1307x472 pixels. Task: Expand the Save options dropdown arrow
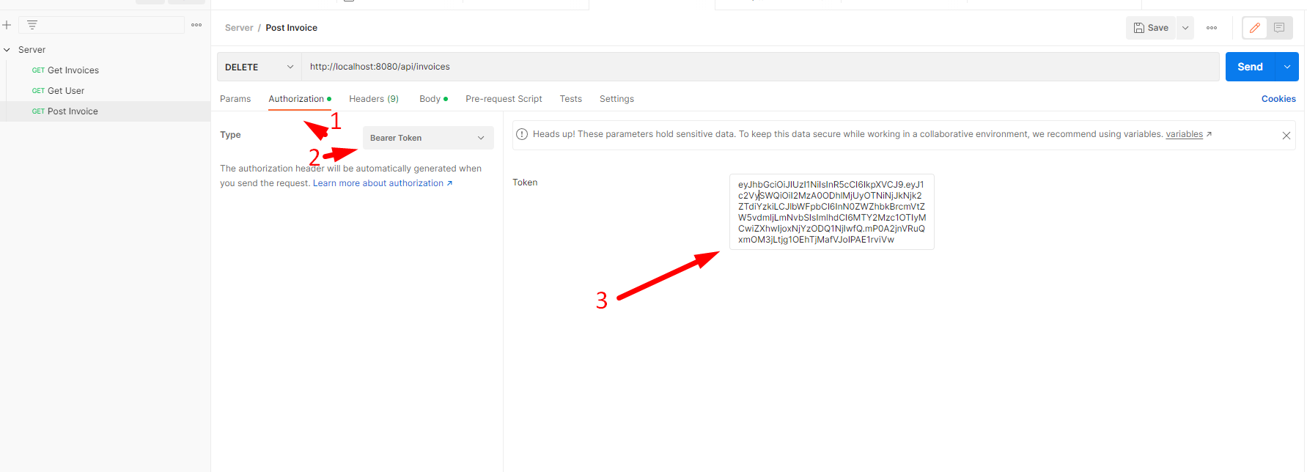[1185, 28]
